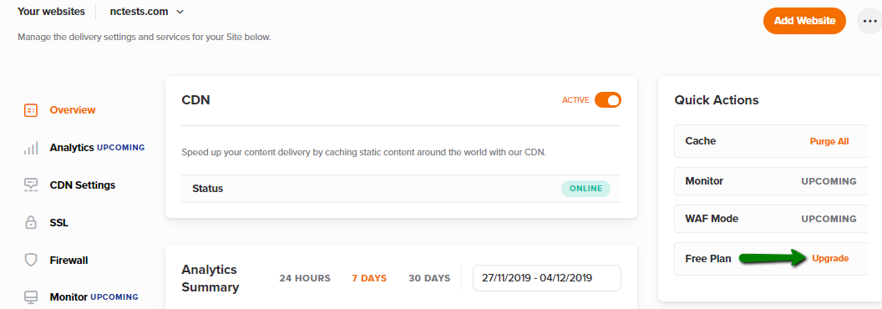
Task: Select the 24 HOURS analytics range
Action: pyautogui.click(x=305, y=279)
